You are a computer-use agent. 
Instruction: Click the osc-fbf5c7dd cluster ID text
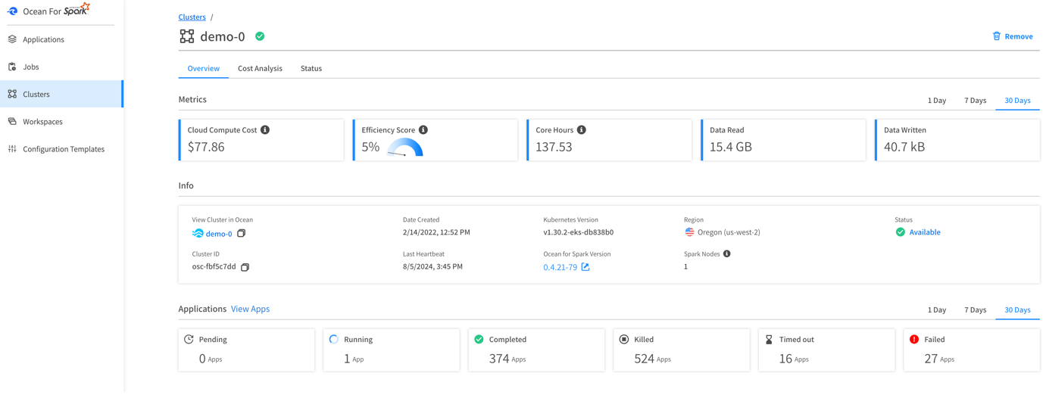point(214,266)
